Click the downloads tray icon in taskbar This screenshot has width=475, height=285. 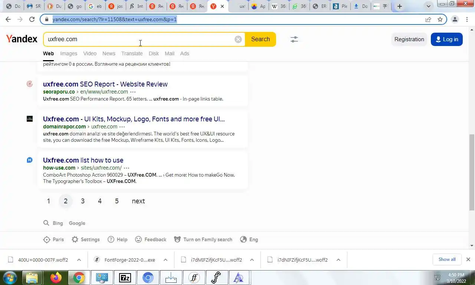pyautogui.click(x=171, y=278)
